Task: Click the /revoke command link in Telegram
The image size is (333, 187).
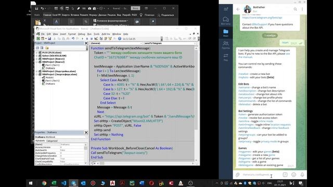Action: [x=243, y=118]
